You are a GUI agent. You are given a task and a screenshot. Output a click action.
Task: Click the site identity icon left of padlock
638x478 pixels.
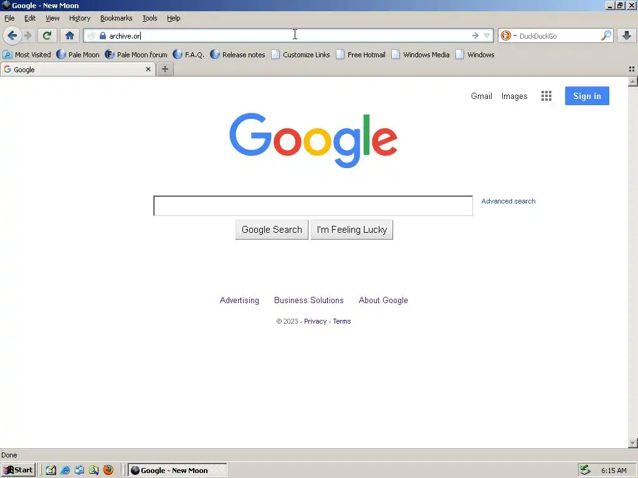click(92, 35)
